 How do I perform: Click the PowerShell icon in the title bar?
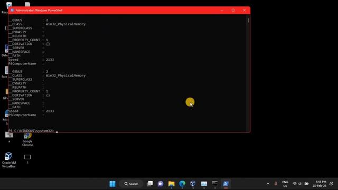pos(12,10)
